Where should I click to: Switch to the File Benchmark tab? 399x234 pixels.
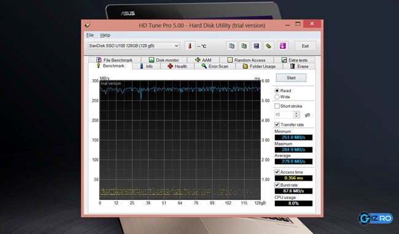tap(115, 60)
